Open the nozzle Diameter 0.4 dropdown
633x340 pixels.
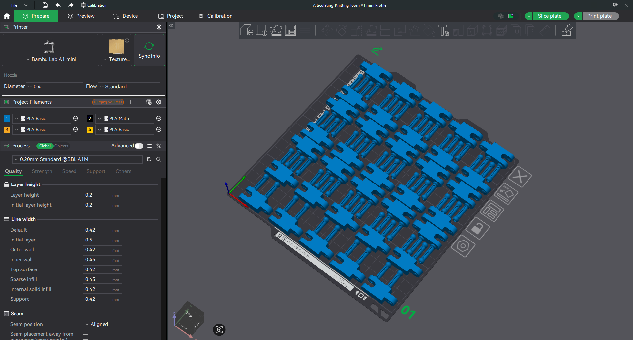coord(55,87)
